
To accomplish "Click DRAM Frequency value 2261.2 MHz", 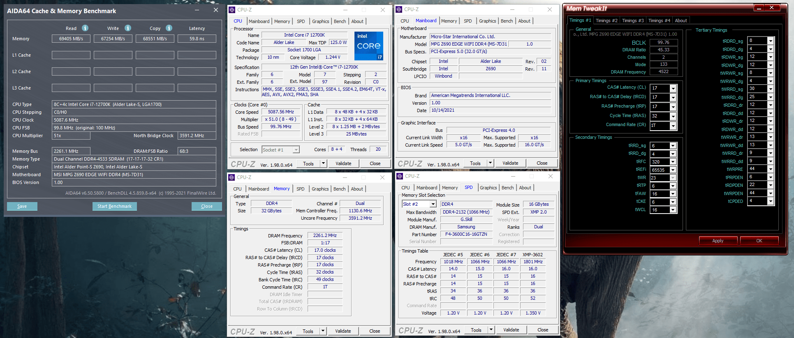I will (325, 235).
